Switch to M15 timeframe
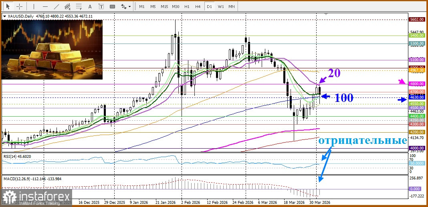The image size is (428, 207). coord(164,6)
